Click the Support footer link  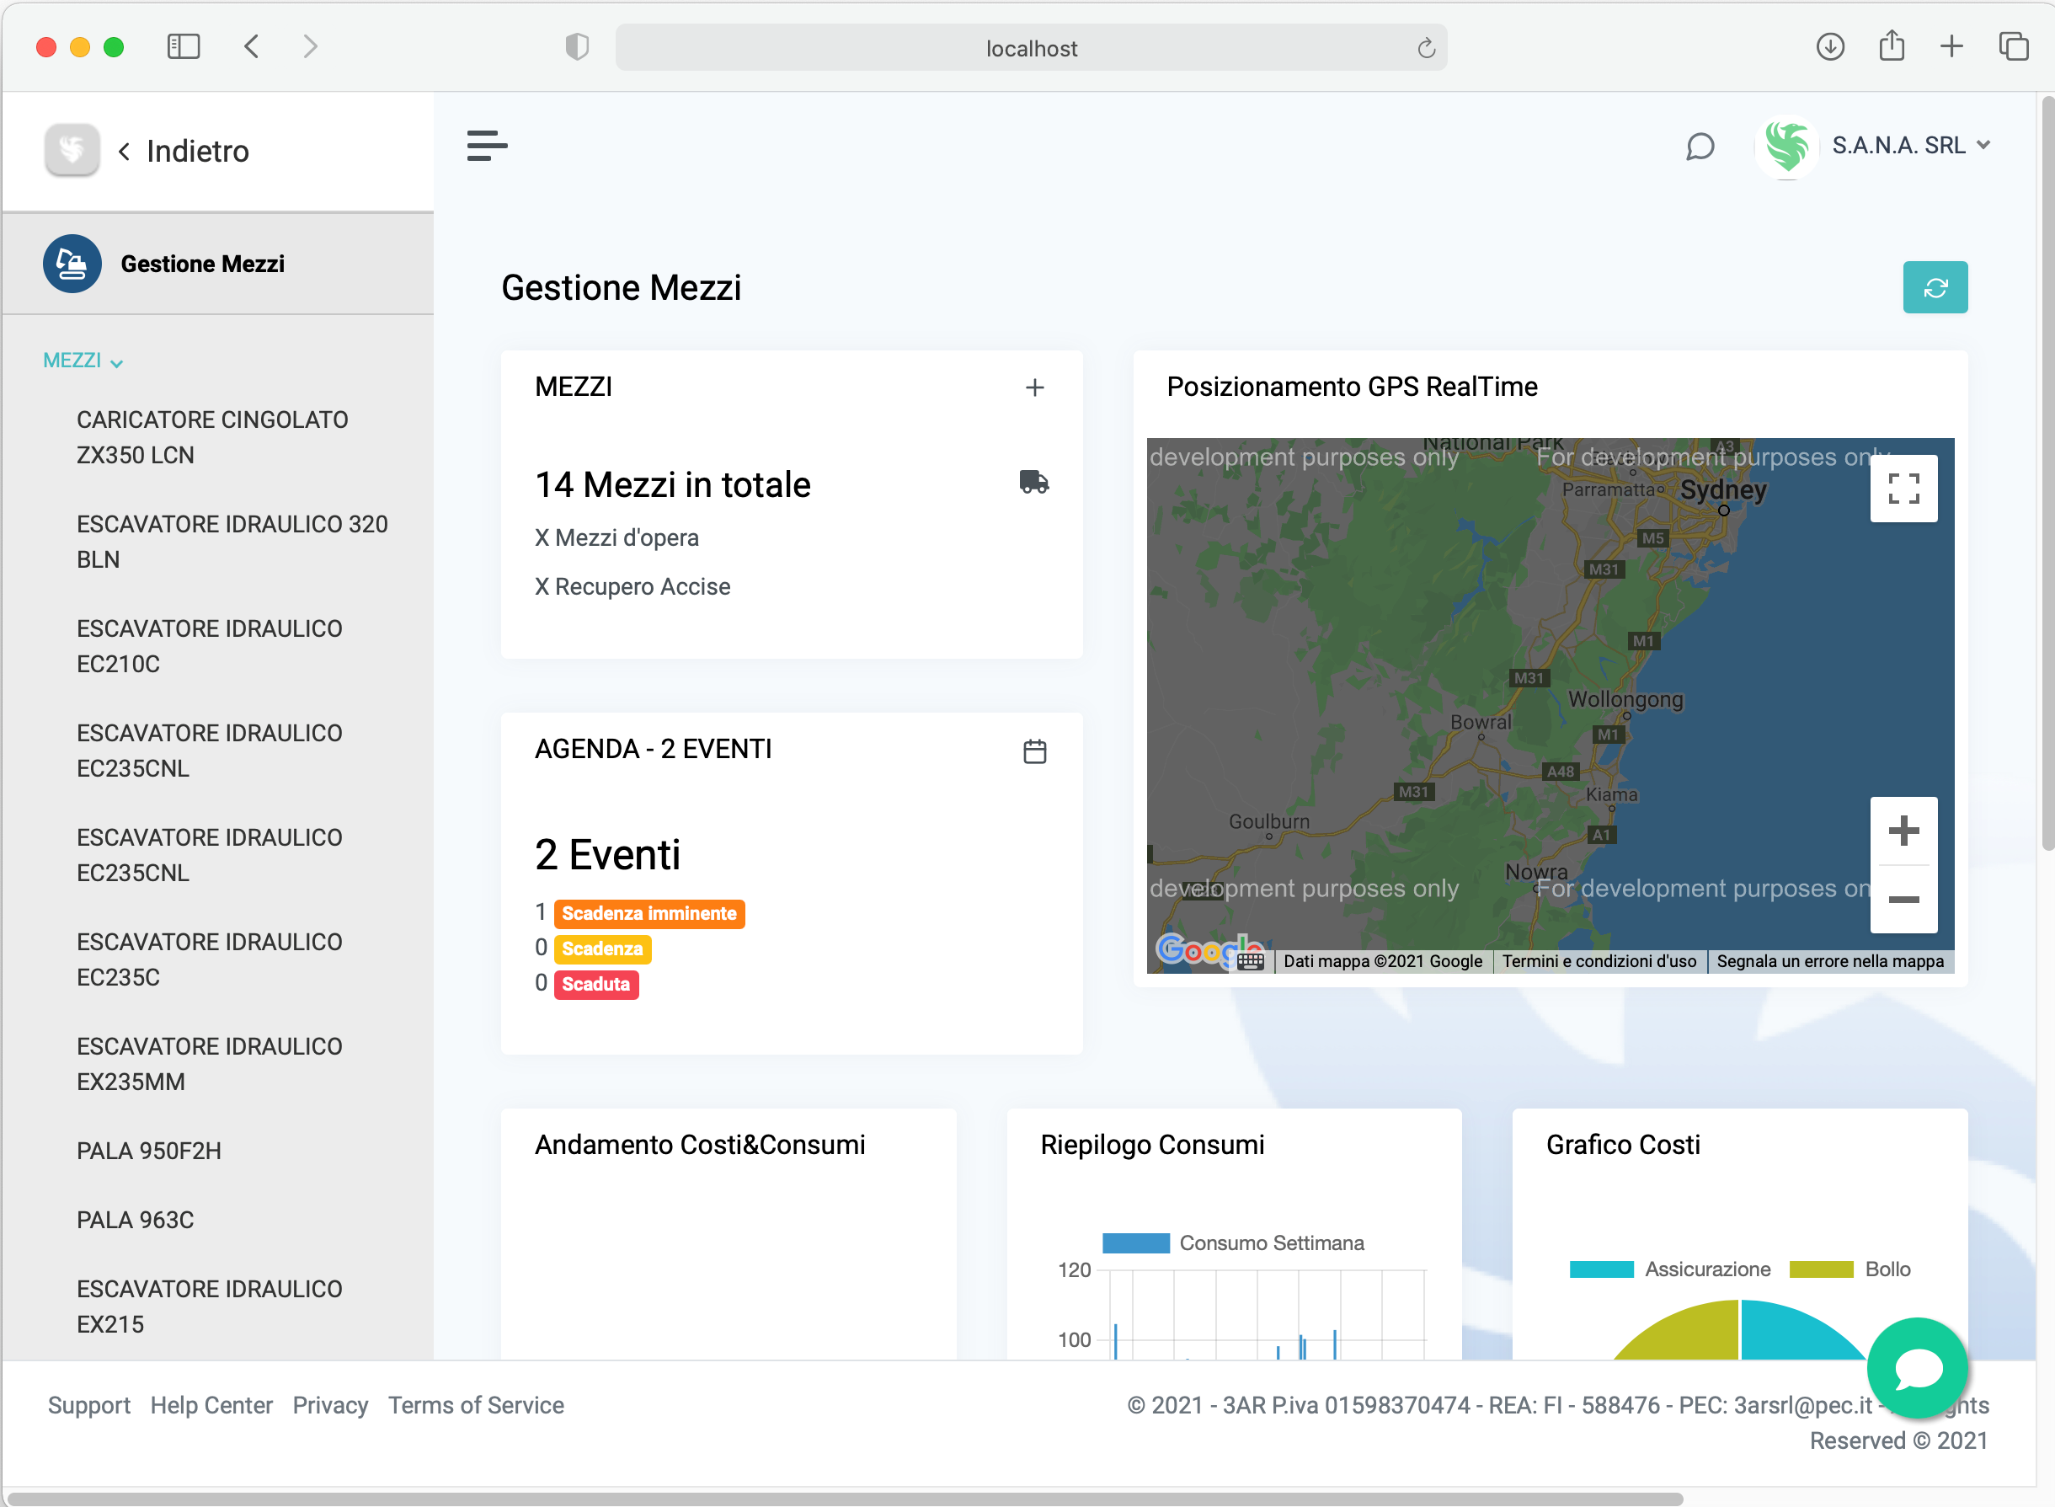click(88, 1406)
